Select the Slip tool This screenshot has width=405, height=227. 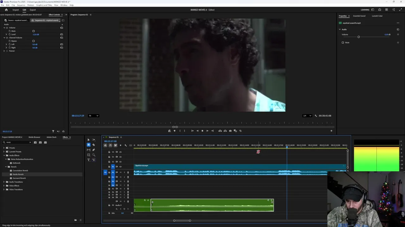(89, 150)
